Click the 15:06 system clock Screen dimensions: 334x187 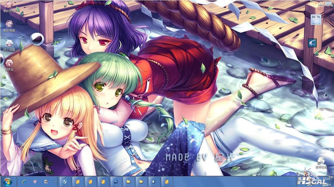point(327,179)
